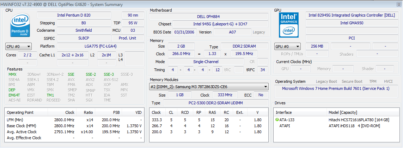Click the 95 W TDP value
Image resolution: width=403 pixels, height=148 pixels.
click(133, 23)
